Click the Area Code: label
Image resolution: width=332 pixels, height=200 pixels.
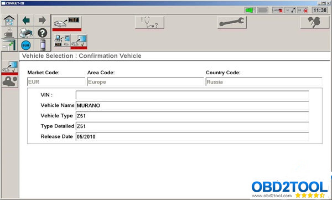tap(101, 73)
